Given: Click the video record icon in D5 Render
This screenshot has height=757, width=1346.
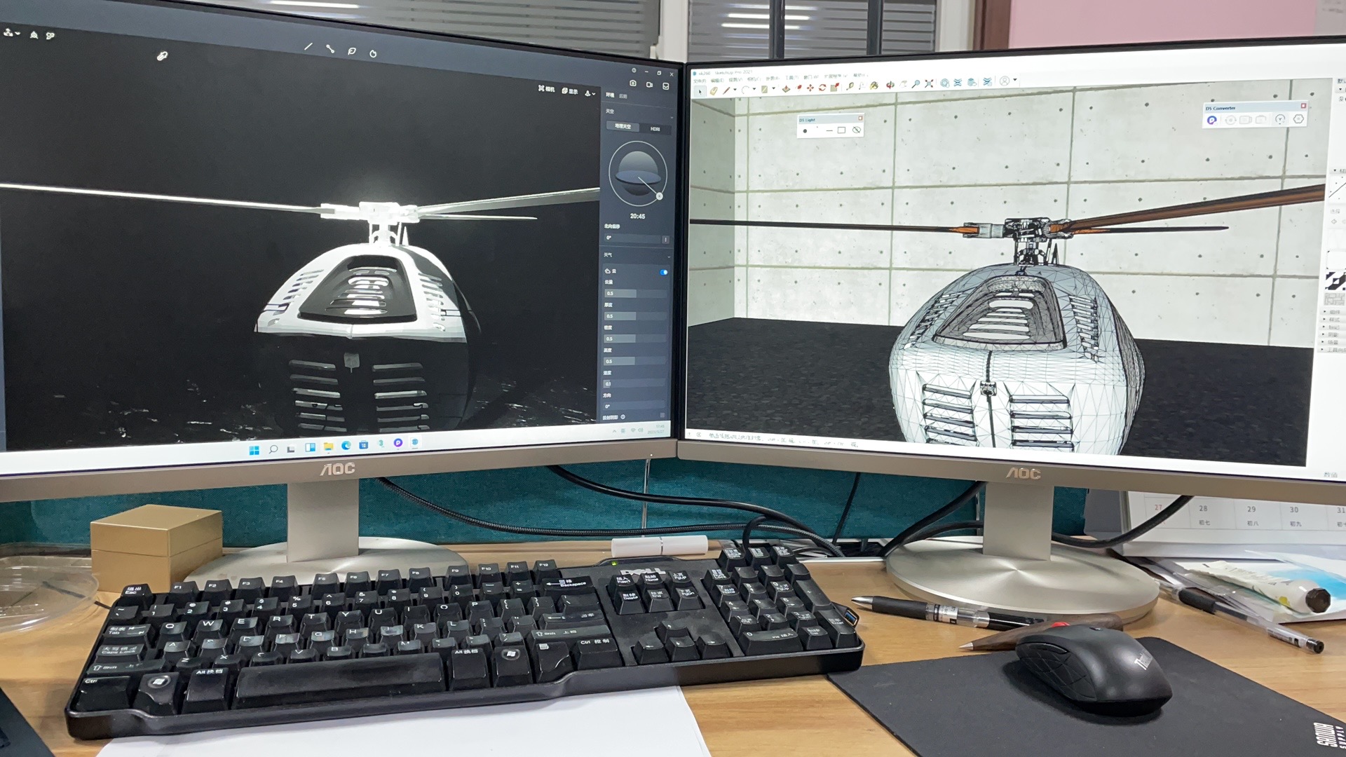Looking at the screenshot, I should click(x=649, y=84).
